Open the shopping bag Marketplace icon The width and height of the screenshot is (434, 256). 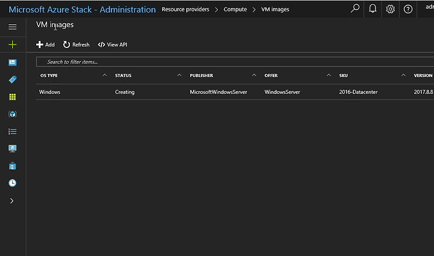point(13,166)
